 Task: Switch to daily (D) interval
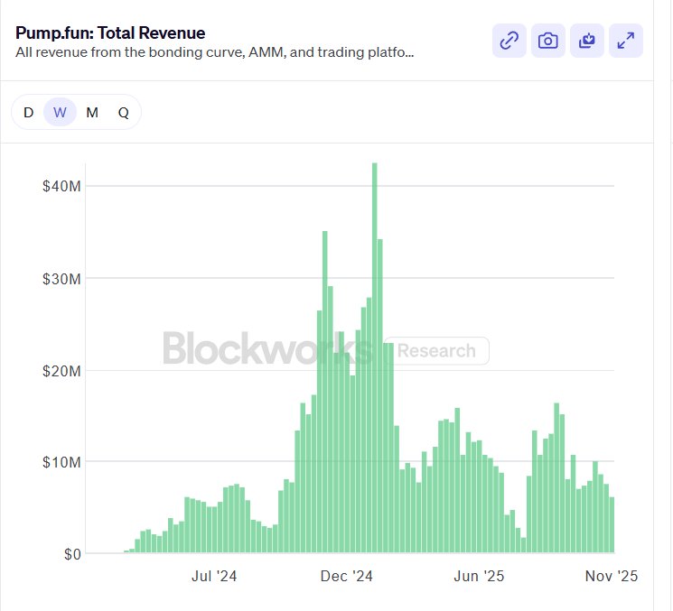pyautogui.click(x=28, y=112)
